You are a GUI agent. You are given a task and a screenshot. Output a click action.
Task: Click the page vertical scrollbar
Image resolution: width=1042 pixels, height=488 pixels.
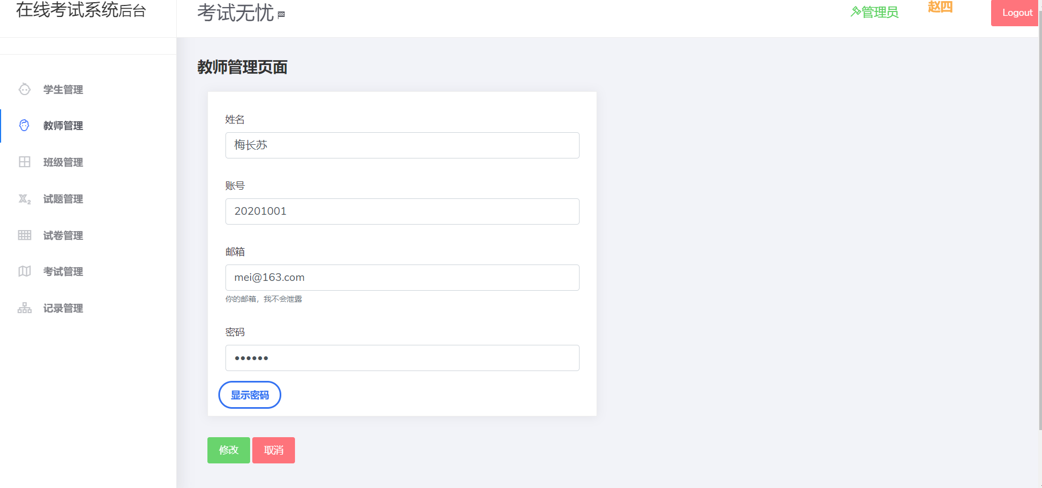tap(1040, 219)
